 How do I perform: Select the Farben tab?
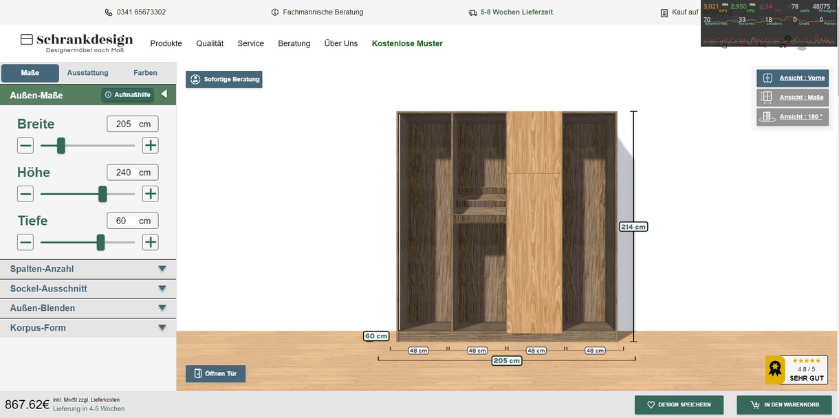(145, 73)
